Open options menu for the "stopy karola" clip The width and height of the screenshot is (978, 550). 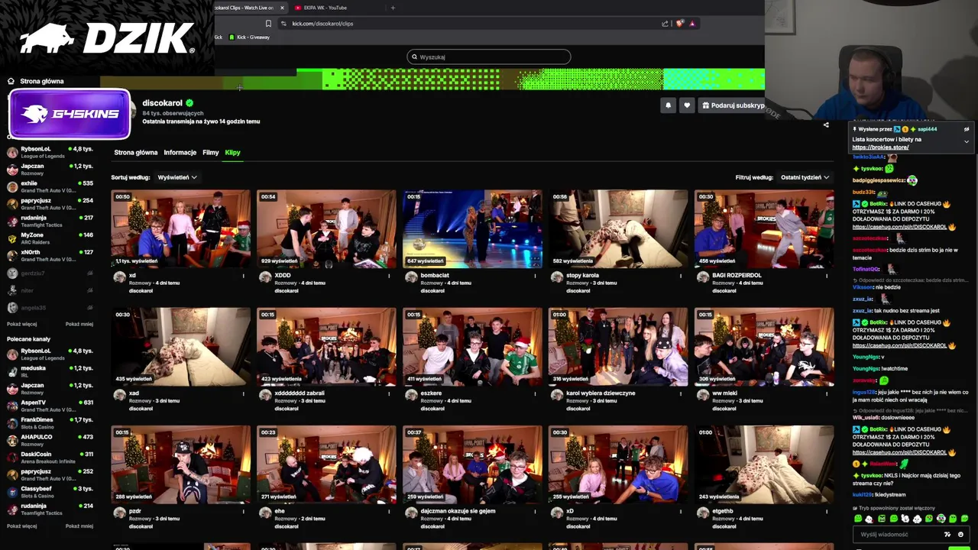point(682,276)
